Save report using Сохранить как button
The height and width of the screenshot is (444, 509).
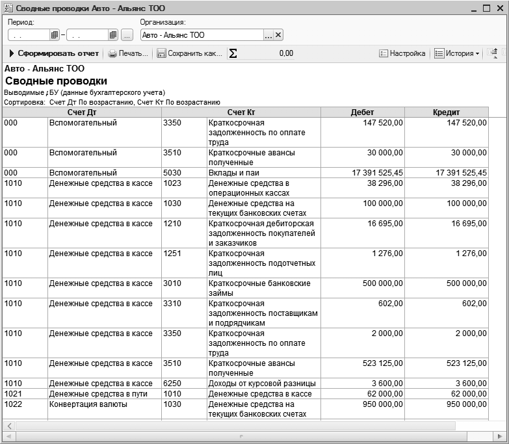189,54
